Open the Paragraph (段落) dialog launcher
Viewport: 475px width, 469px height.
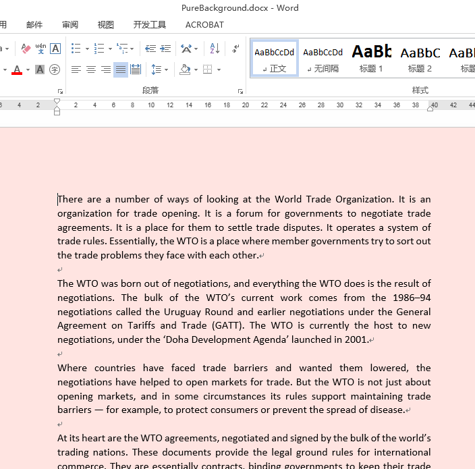point(240,91)
